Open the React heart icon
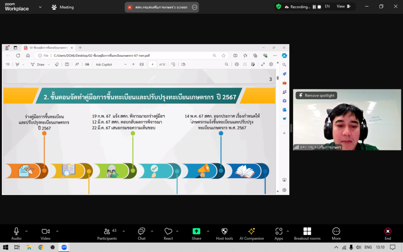Image resolution: width=403 pixels, height=252 pixels. point(168,233)
